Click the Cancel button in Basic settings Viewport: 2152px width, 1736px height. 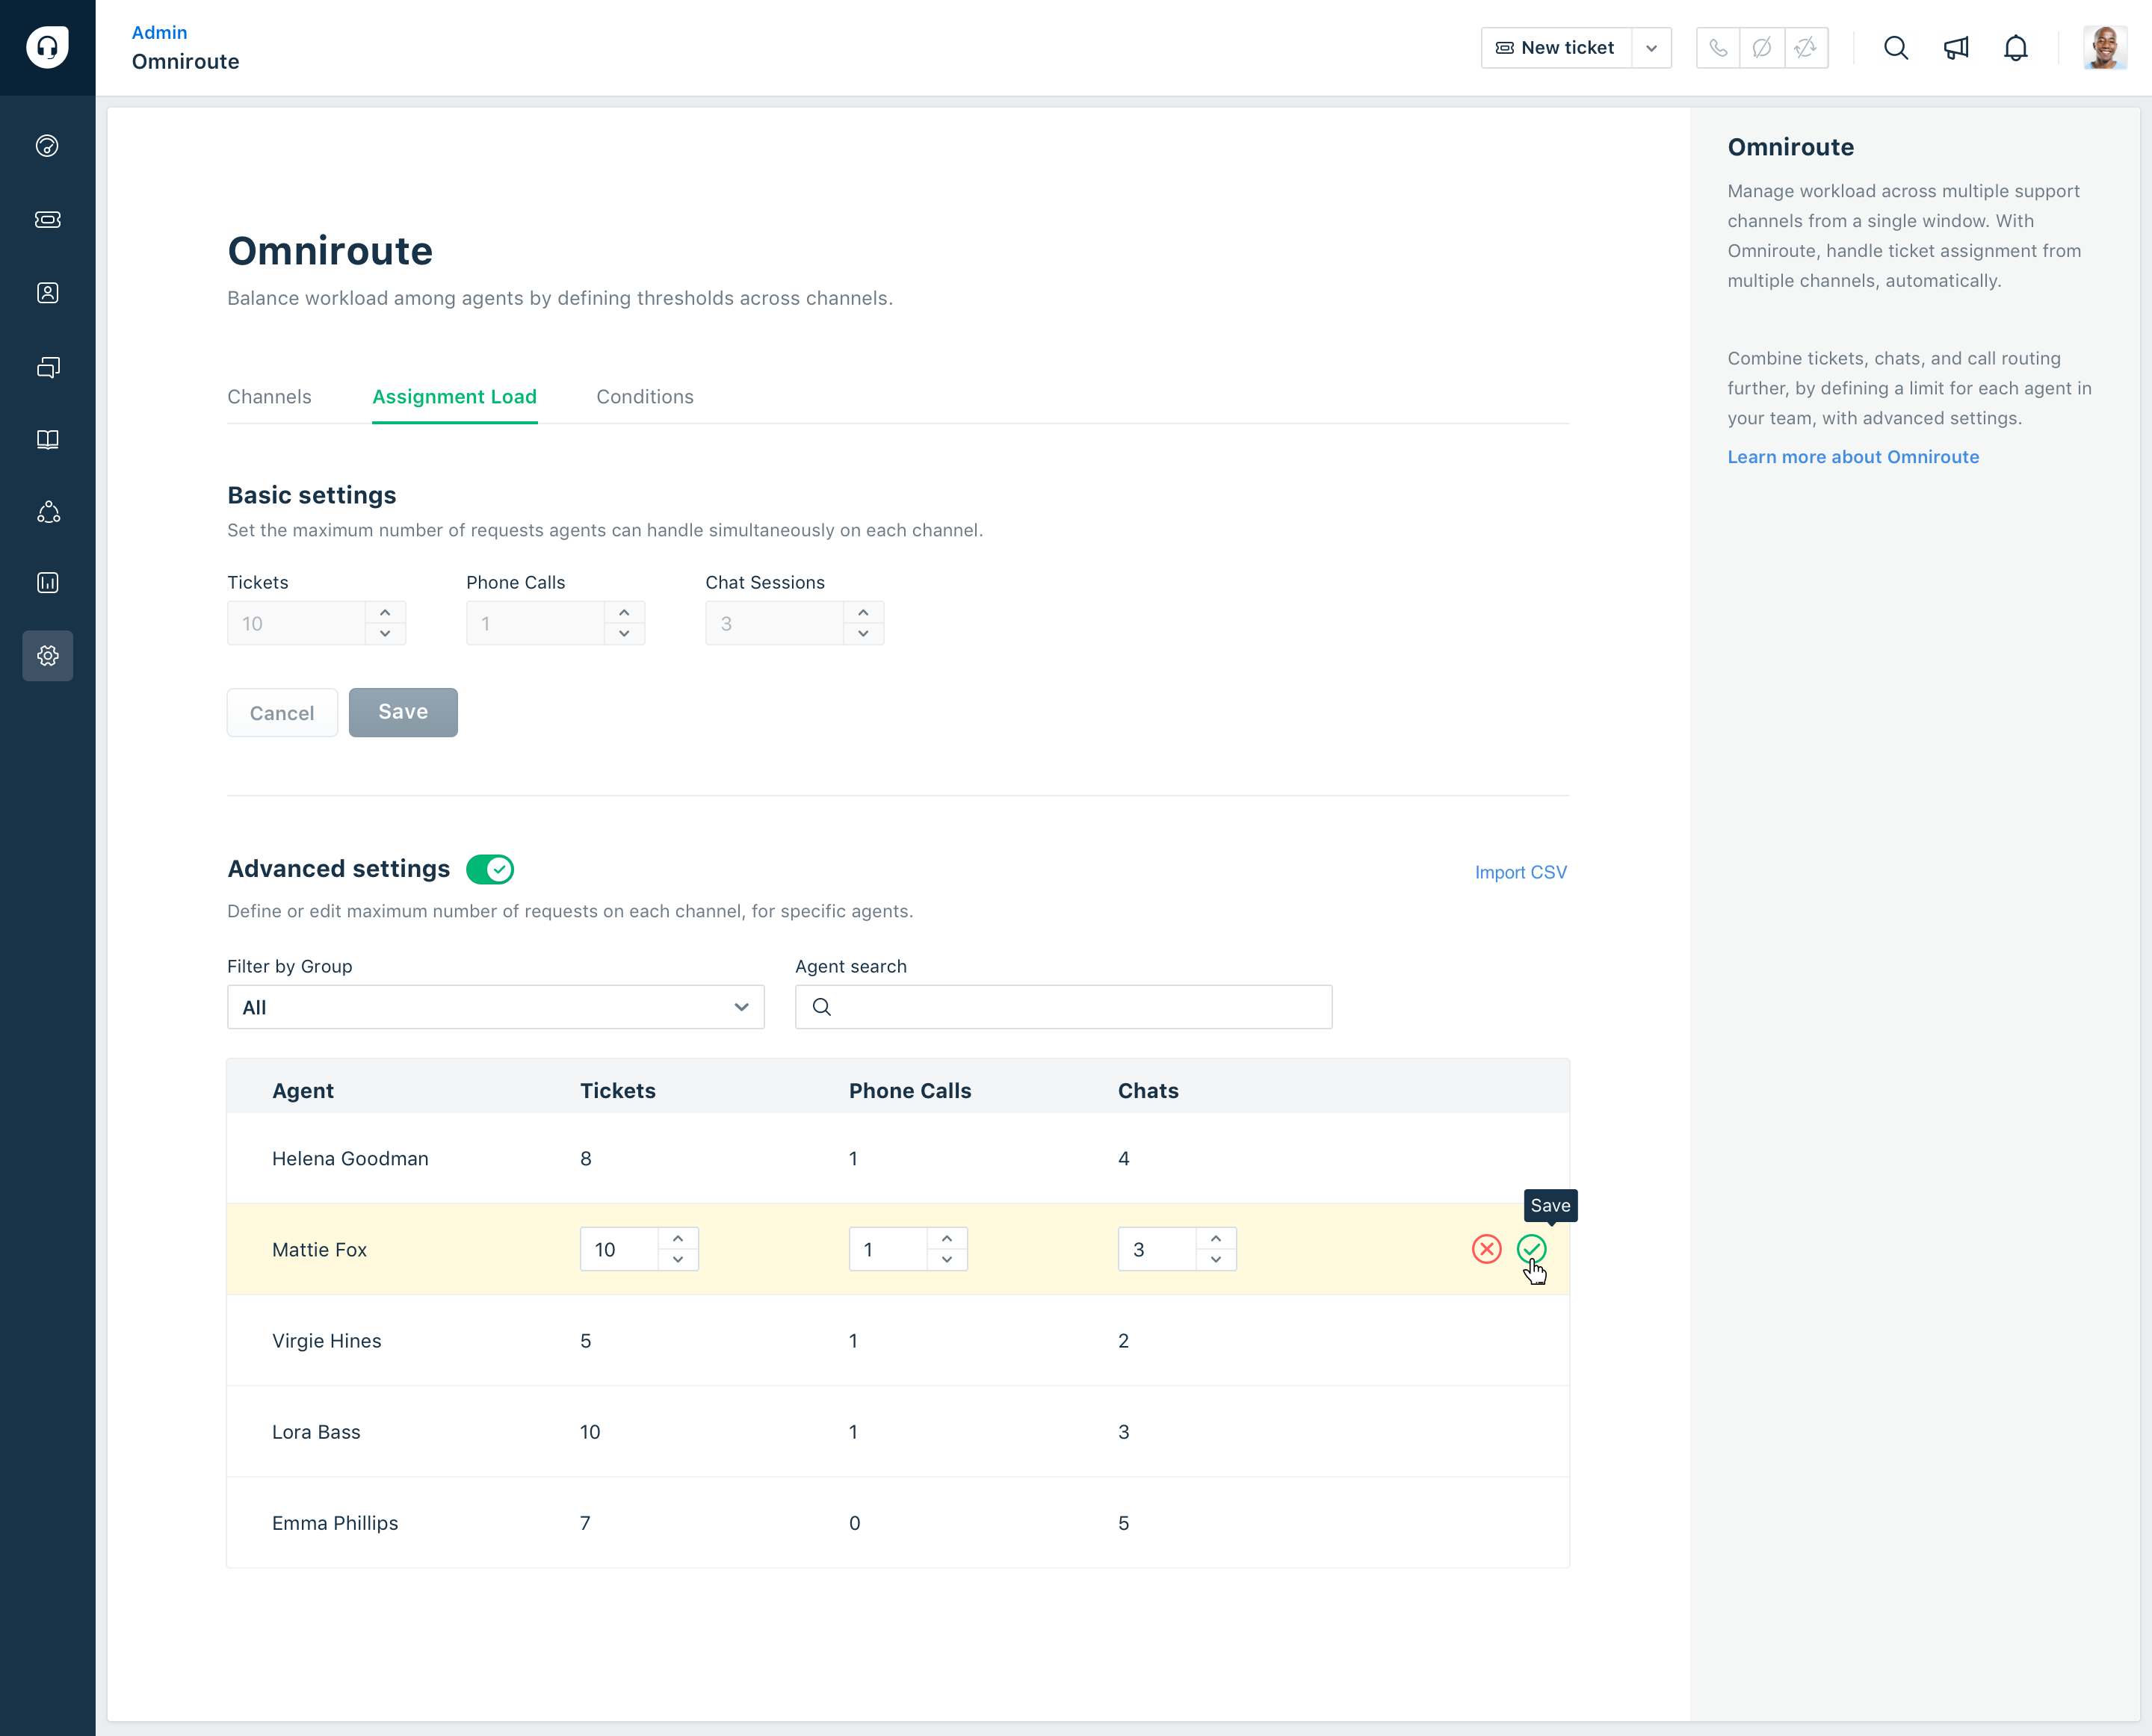click(x=282, y=713)
